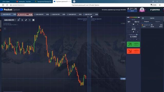Click the minus line tool in chart toolbar

[30, 20]
